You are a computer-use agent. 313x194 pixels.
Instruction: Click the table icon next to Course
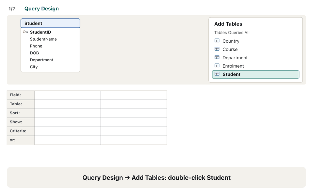(217, 49)
